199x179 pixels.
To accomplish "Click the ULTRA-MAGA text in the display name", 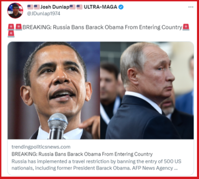I will [100, 7].
